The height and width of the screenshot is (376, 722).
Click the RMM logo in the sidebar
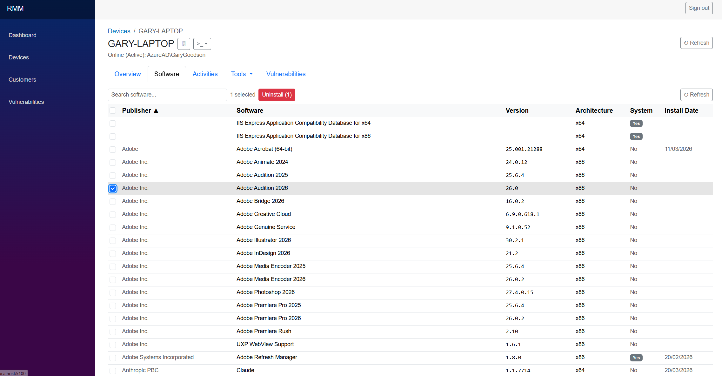pyautogui.click(x=15, y=8)
